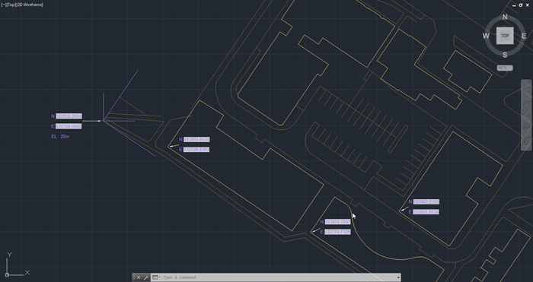Click the TOP face of the ViewCube
533x282 pixels.
pyautogui.click(x=505, y=36)
